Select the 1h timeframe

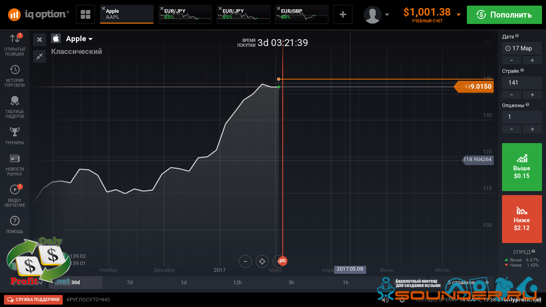[x=345, y=282]
